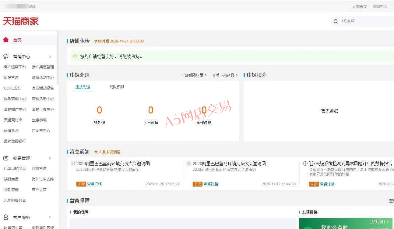The width and height of the screenshot is (394, 229).
Task: Open 营销推广中心 menu item
Action: pos(15,109)
